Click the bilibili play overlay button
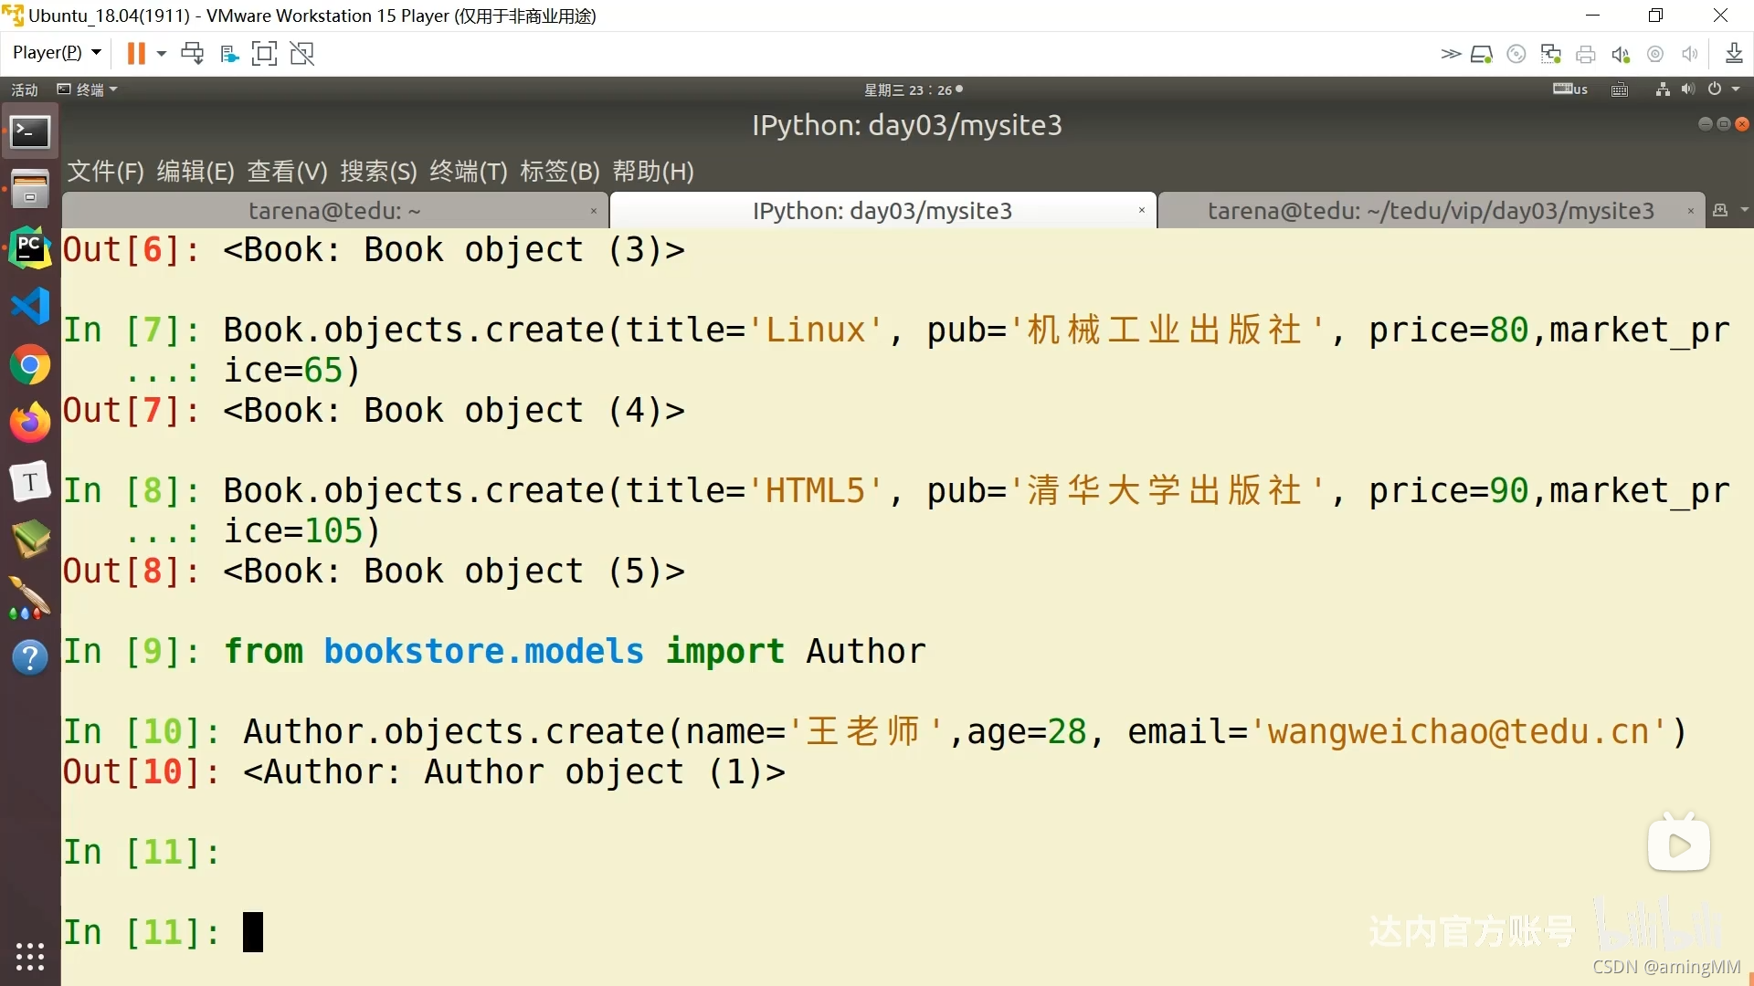Viewport: 1754px width, 986px height. 1678,845
